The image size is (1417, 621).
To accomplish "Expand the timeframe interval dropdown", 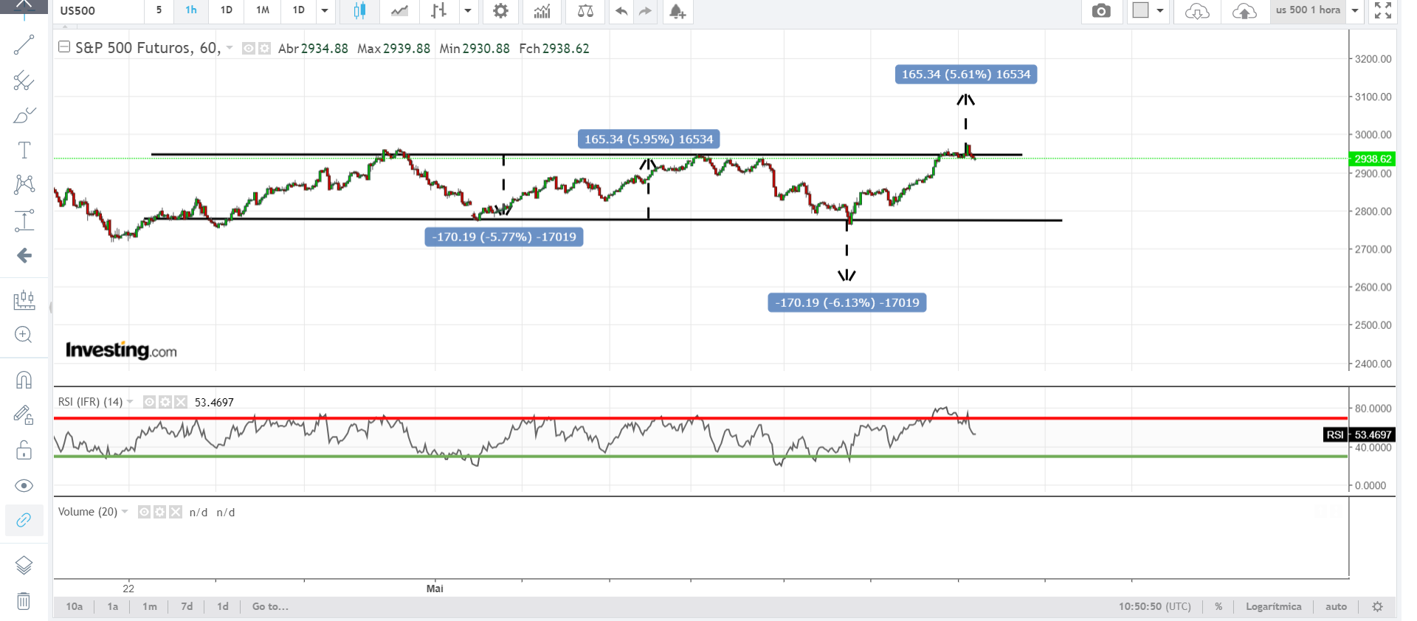I will click(325, 11).
